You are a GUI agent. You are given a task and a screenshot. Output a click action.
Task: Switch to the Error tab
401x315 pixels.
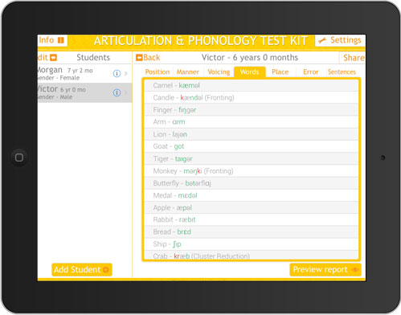point(311,72)
